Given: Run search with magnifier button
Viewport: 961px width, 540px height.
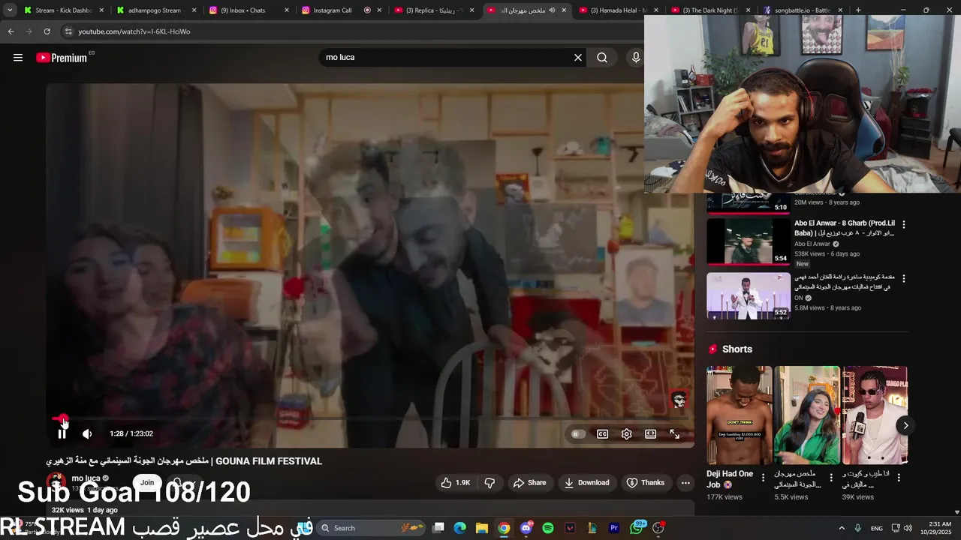Looking at the screenshot, I should pos(602,58).
